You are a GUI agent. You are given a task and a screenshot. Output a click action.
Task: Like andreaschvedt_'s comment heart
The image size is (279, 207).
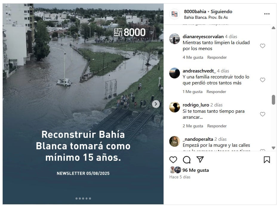[x=263, y=80]
